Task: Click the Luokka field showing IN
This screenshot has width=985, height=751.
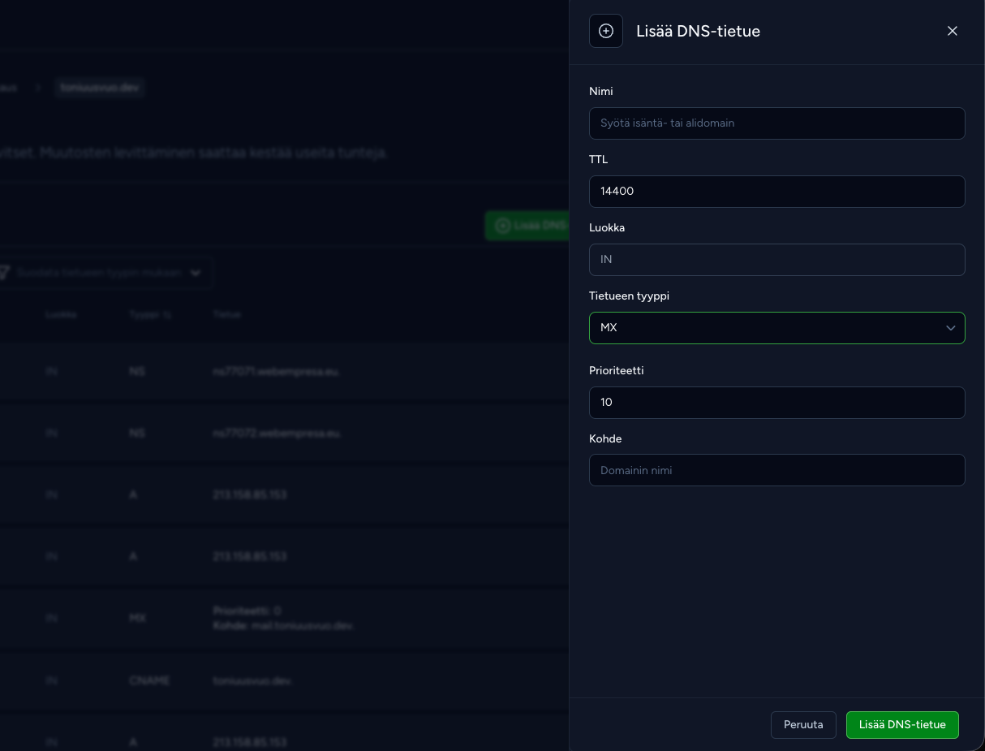Action: pyautogui.click(x=776, y=260)
